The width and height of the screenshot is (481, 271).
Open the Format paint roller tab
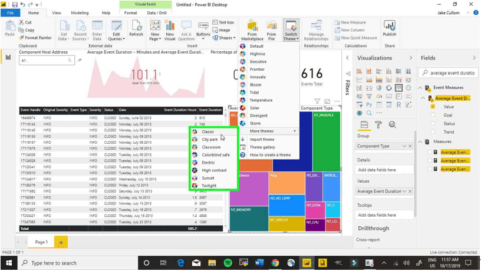(378, 125)
